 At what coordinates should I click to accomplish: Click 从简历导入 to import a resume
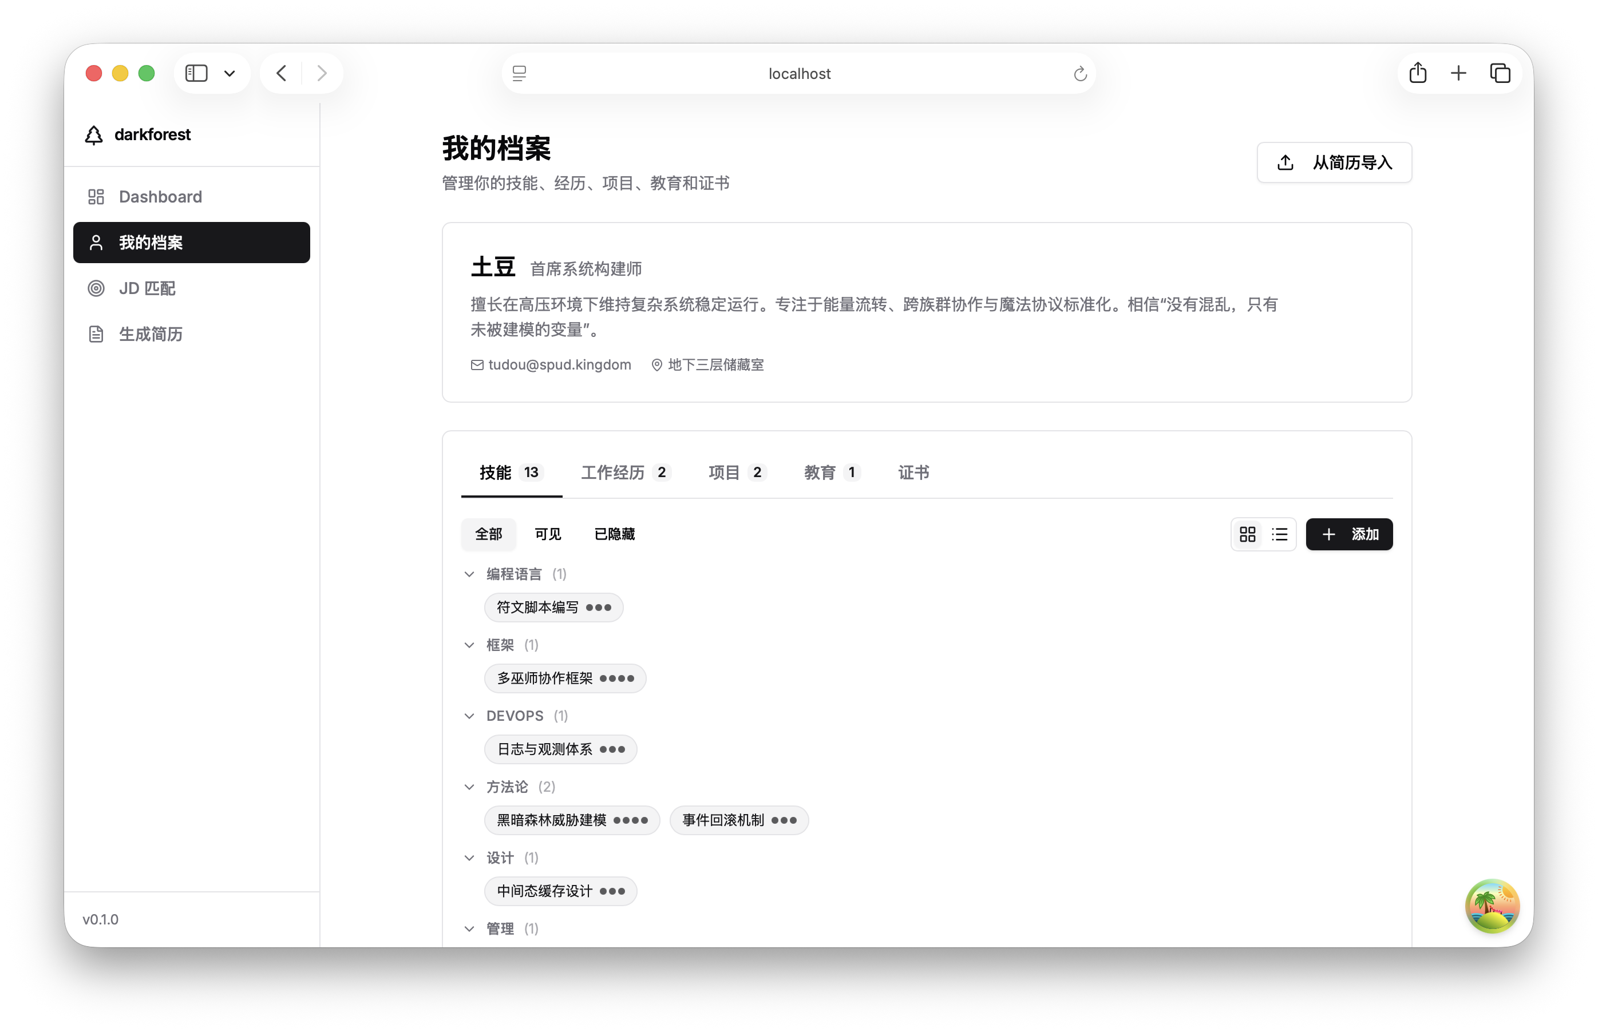[x=1334, y=162]
